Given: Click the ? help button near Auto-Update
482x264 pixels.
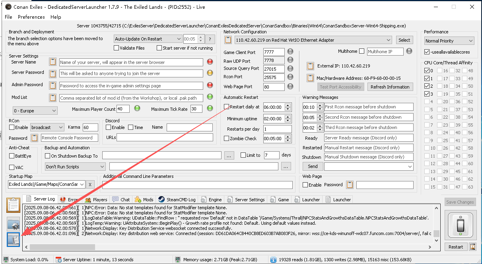Looking at the screenshot, I should 210,39.
